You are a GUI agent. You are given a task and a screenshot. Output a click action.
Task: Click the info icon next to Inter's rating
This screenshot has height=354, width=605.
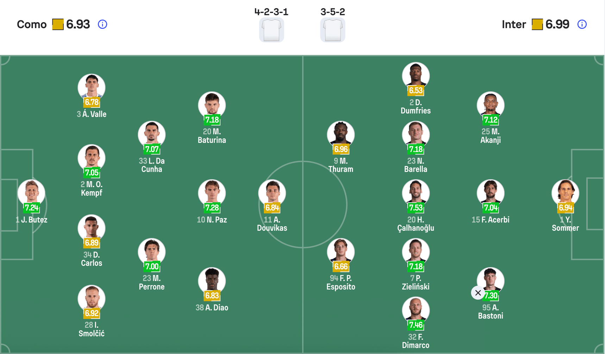[582, 24]
